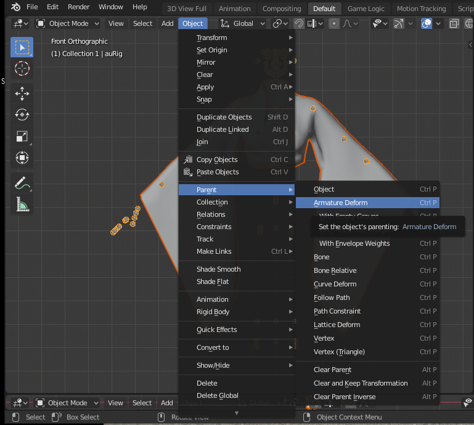Open proportional falloff curve dropdown
474x425 pixels.
pyautogui.click(x=350, y=23)
